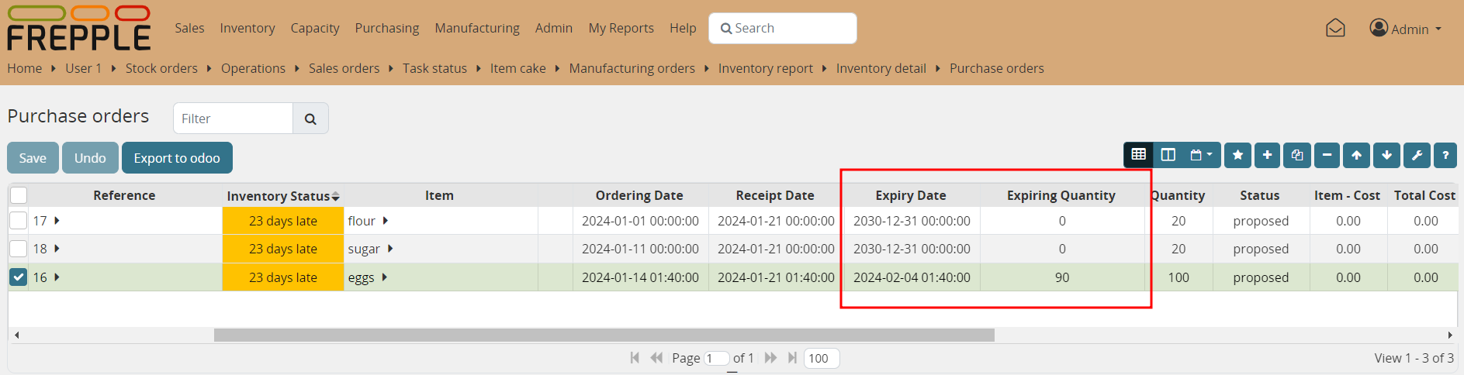The image size is (1464, 375).
Task: Go to previous page icon
Action: tap(656, 357)
